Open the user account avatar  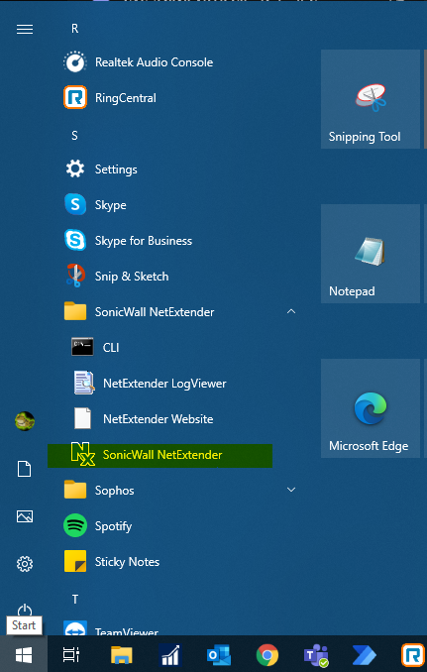(25, 421)
